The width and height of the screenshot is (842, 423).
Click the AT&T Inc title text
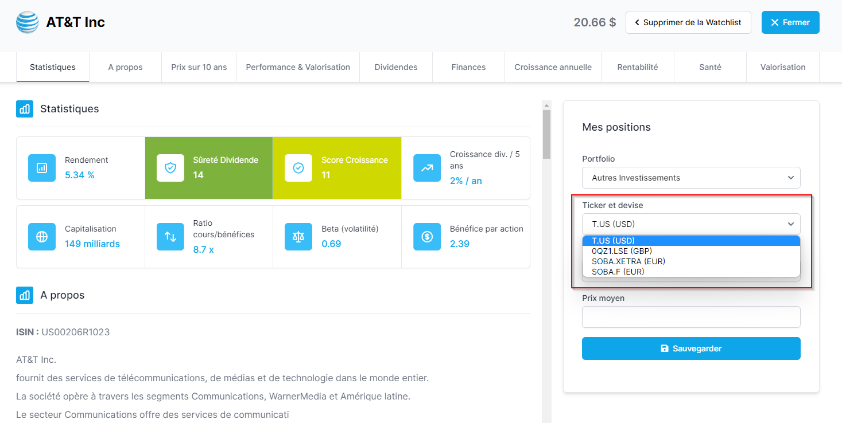tap(76, 22)
